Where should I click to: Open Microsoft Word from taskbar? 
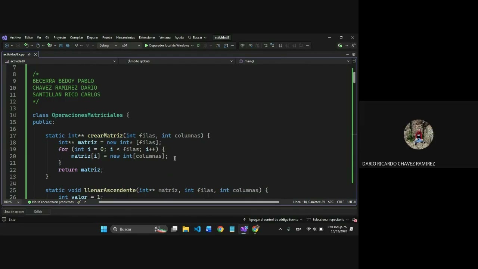pyautogui.click(x=209, y=229)
